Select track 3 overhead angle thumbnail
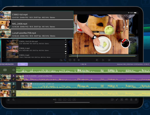 [x=5, y=93]
